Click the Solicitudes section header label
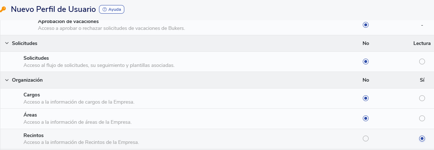 click(25, 43)
